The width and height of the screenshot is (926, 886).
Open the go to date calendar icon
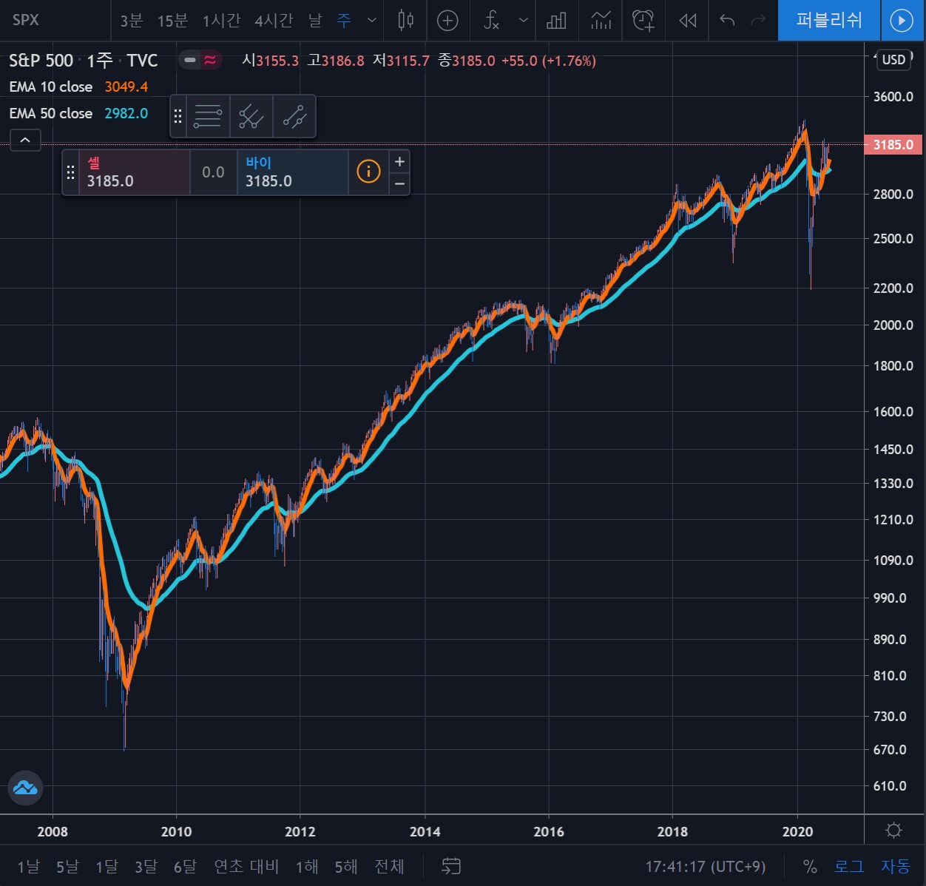[451, 866]
